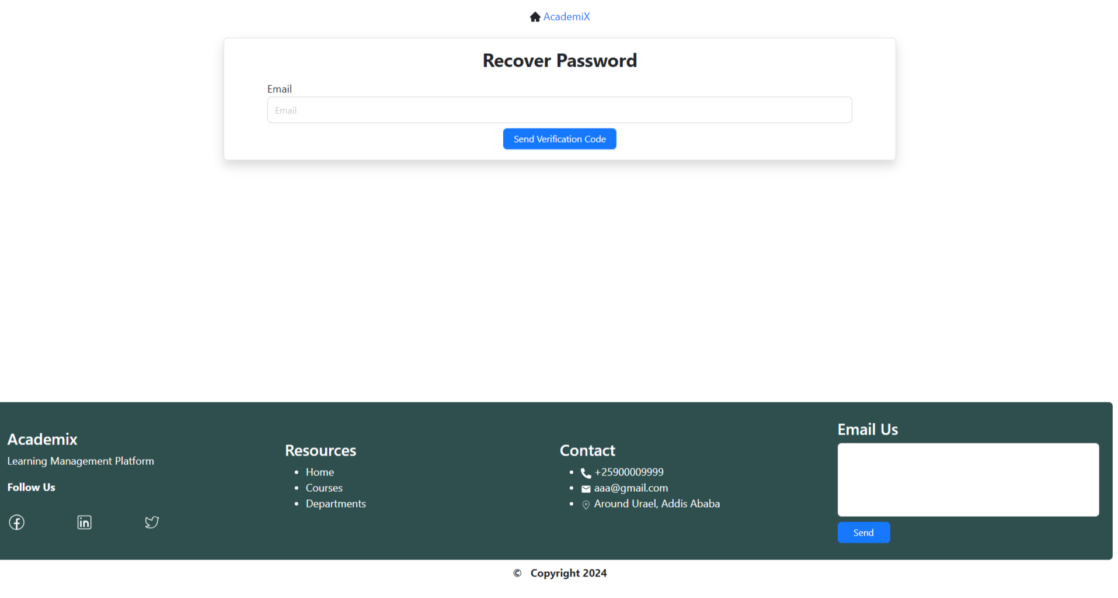Focus the Email input field
Screen dimensions: 1118x598
(x=559, y=110)
